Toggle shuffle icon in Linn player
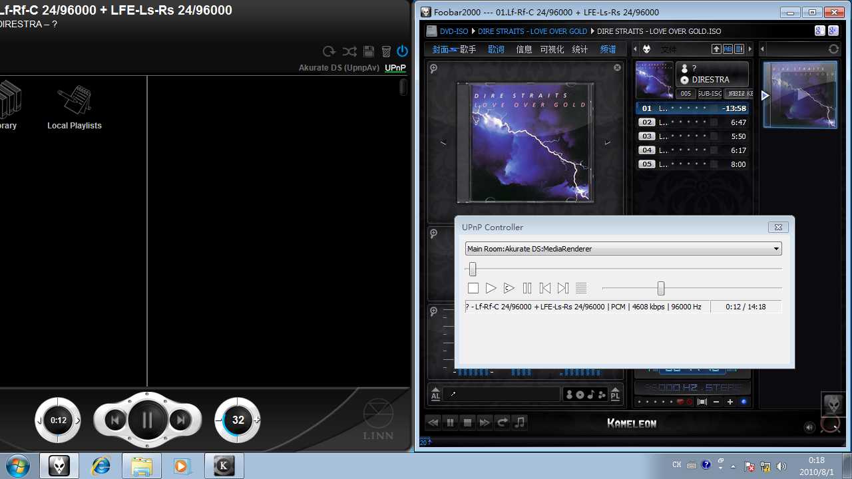The image size is (852, 479). pyautogui.click(x=349, y=51)
